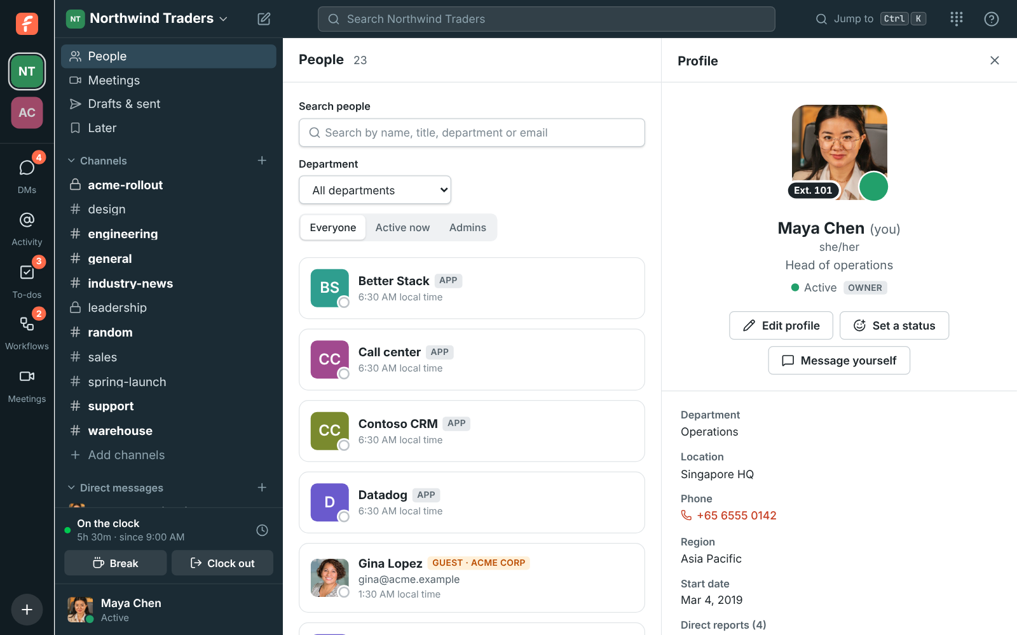Click the plus create button at bottom left
The height and width of the screenshot is (635, 1017).
coord(27,610)
